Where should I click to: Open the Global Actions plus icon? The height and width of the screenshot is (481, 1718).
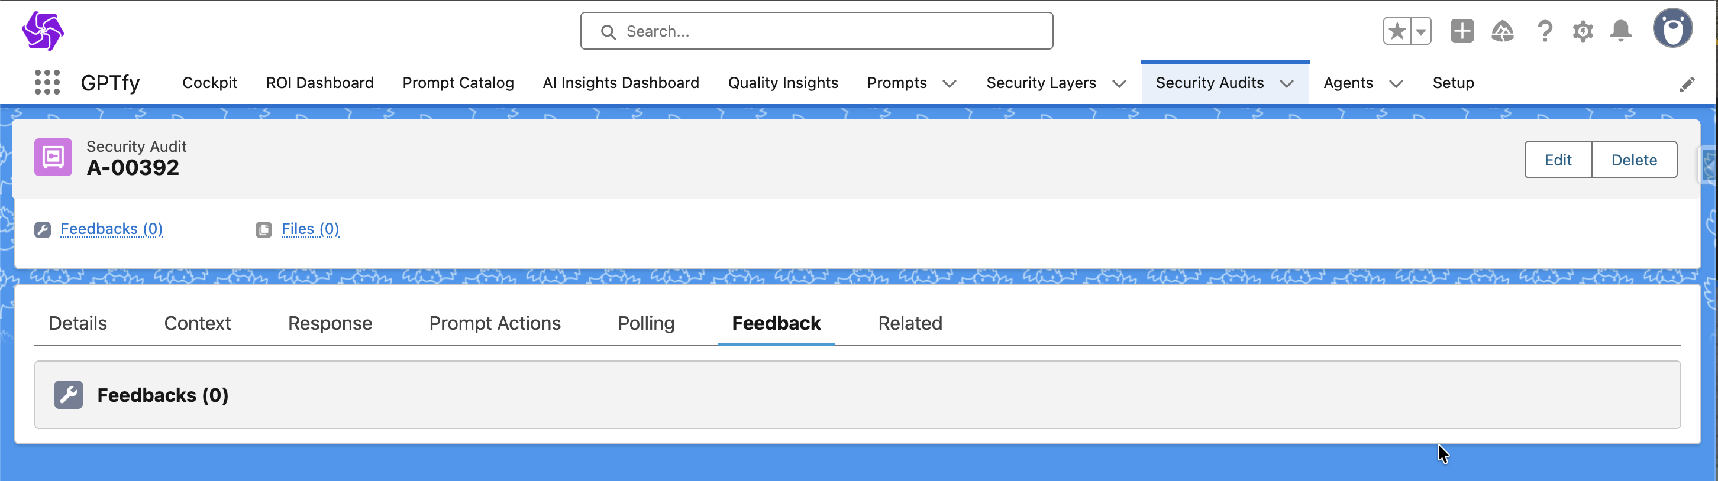pos(1461,31)
